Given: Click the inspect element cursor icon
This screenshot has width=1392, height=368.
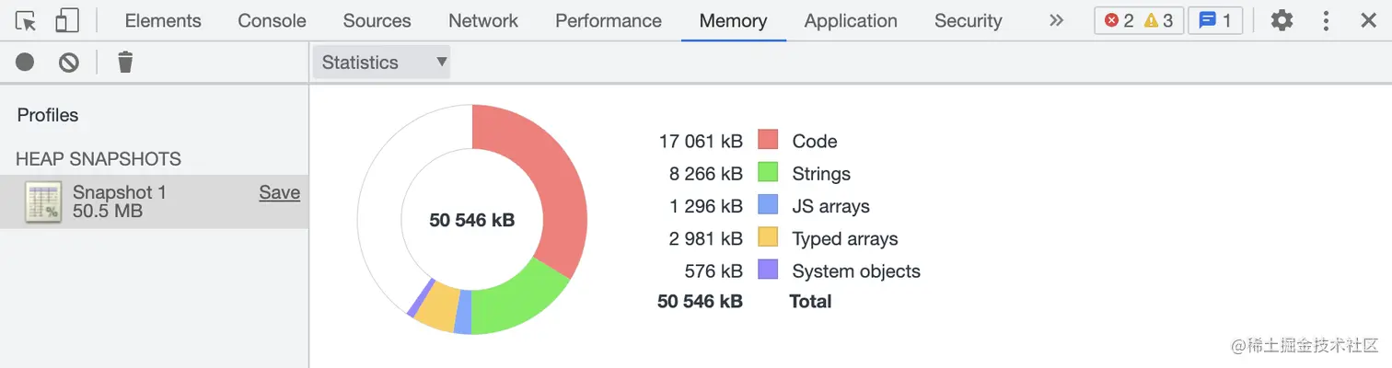Looking at the screenshot, I should pyautogui.click(x=26, y=20).
